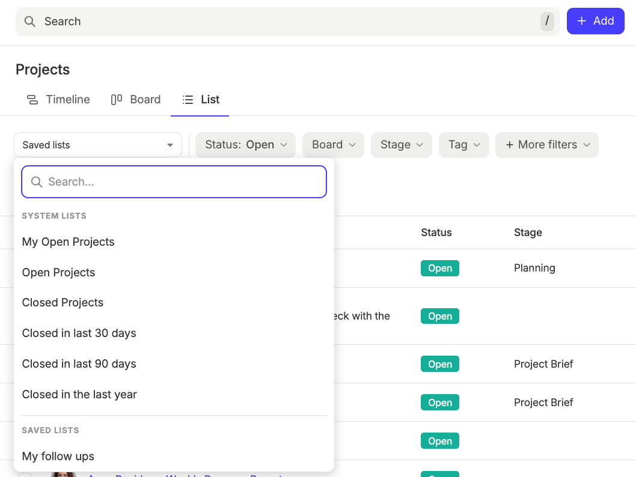Switch to the Board view tab
The height and width of the screenshot is (477, 636).
(x=136, y=100)
